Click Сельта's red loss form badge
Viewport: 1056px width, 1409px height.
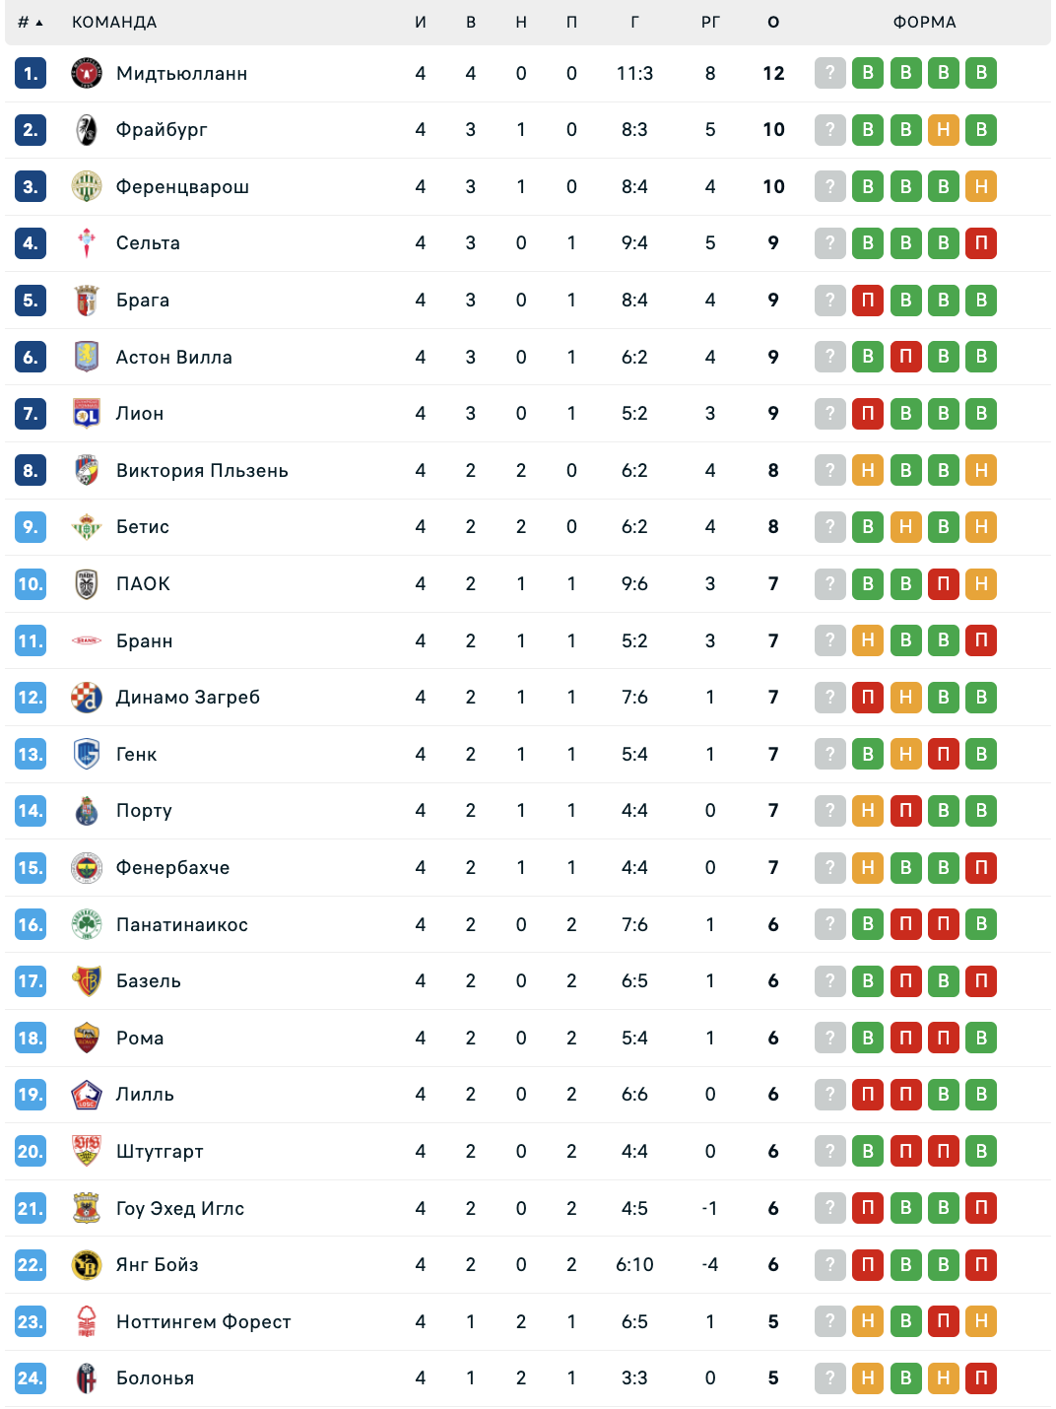981,243
